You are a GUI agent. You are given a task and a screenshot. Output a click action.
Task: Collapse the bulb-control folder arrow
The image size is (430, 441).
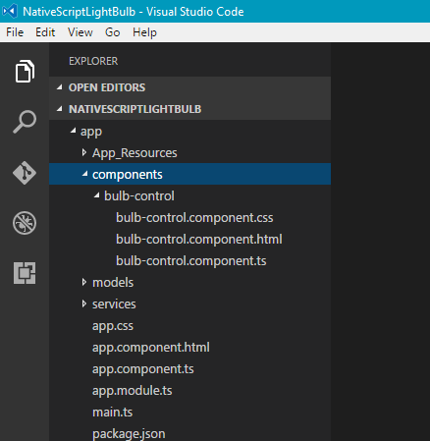97,195
